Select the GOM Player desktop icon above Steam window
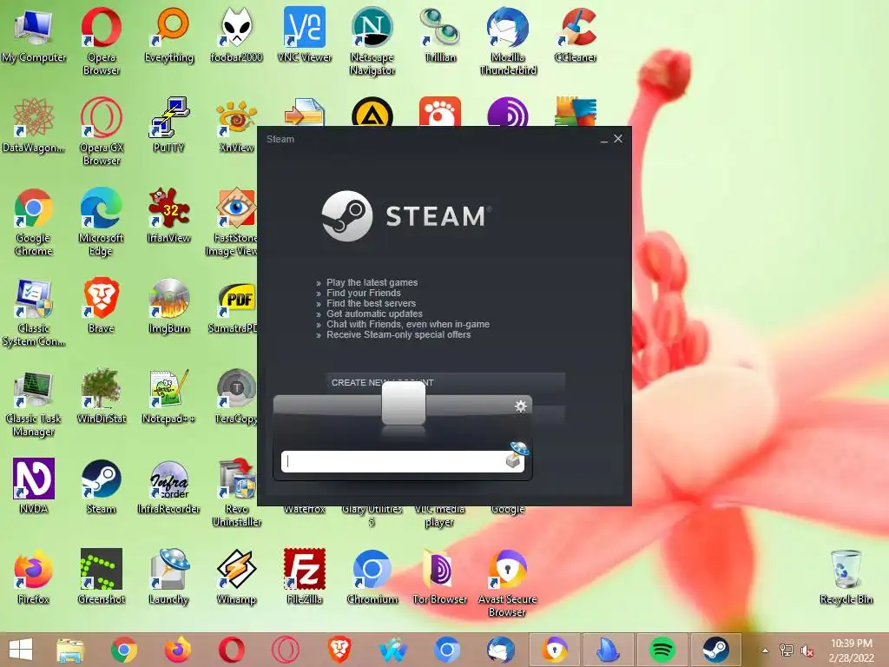Viewport: 889px width, 667px height. point(440,111)
